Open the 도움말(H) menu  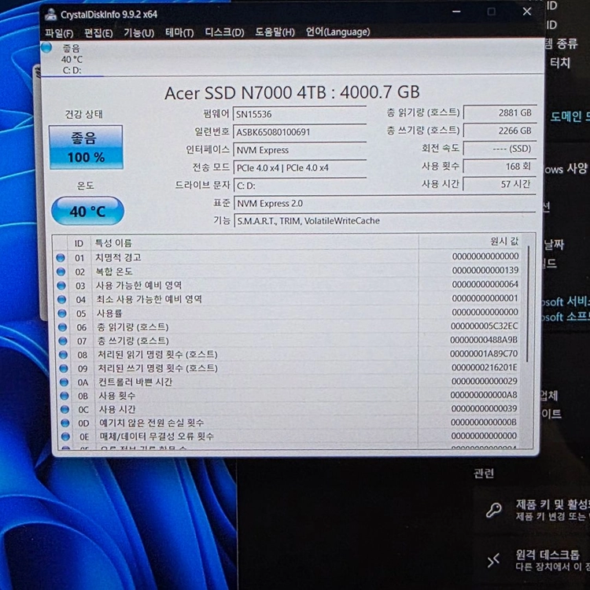[275, 32]
